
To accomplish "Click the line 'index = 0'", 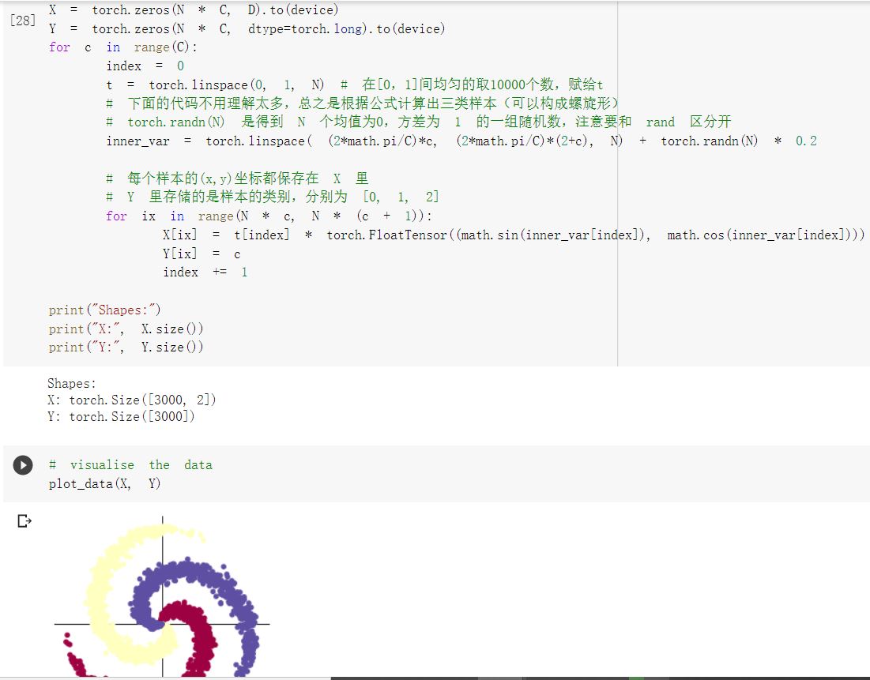I will (145, 66).
